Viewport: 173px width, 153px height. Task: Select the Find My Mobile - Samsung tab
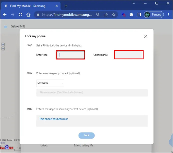31,6
